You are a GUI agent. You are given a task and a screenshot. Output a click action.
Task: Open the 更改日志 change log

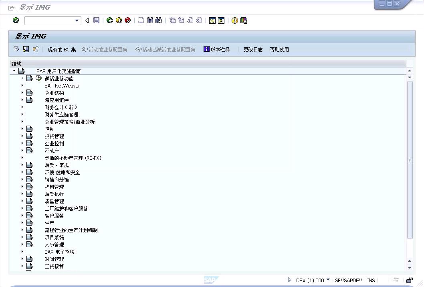tap(253, 49)
